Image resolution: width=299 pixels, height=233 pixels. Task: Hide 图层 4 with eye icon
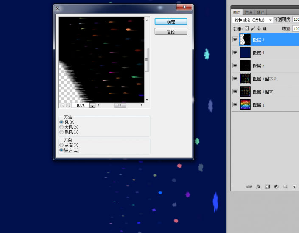point(235,52)
